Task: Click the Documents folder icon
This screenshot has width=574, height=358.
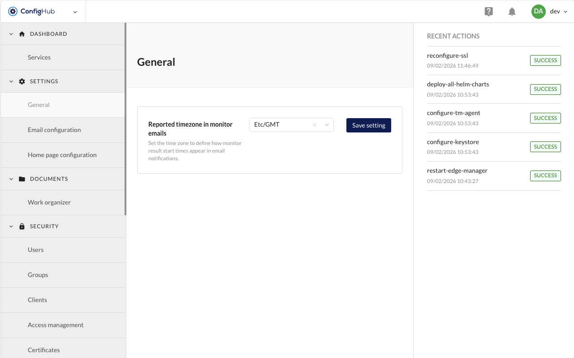Action: tap(22, 179)
